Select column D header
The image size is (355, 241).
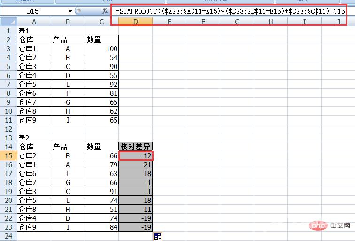[x=135, y=22]
